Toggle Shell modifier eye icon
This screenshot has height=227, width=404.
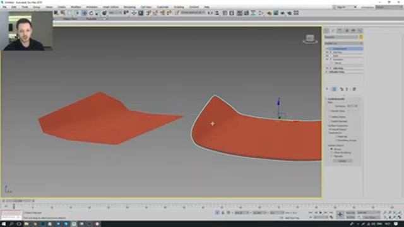click(327, 56)
